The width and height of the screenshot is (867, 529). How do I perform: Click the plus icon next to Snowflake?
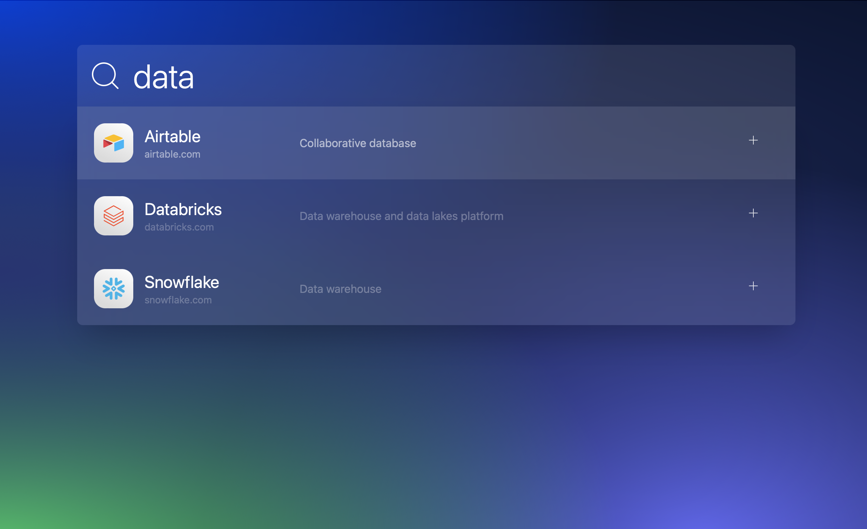pyautogui.click(x=753, y=286)
